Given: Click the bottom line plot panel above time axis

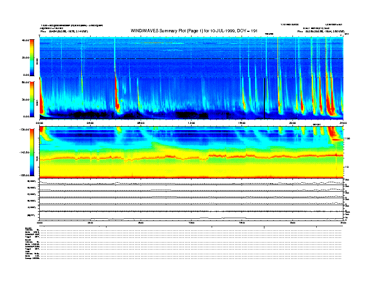Looking at the screenshot, I should pyautogui.click(x=191, y=216).
